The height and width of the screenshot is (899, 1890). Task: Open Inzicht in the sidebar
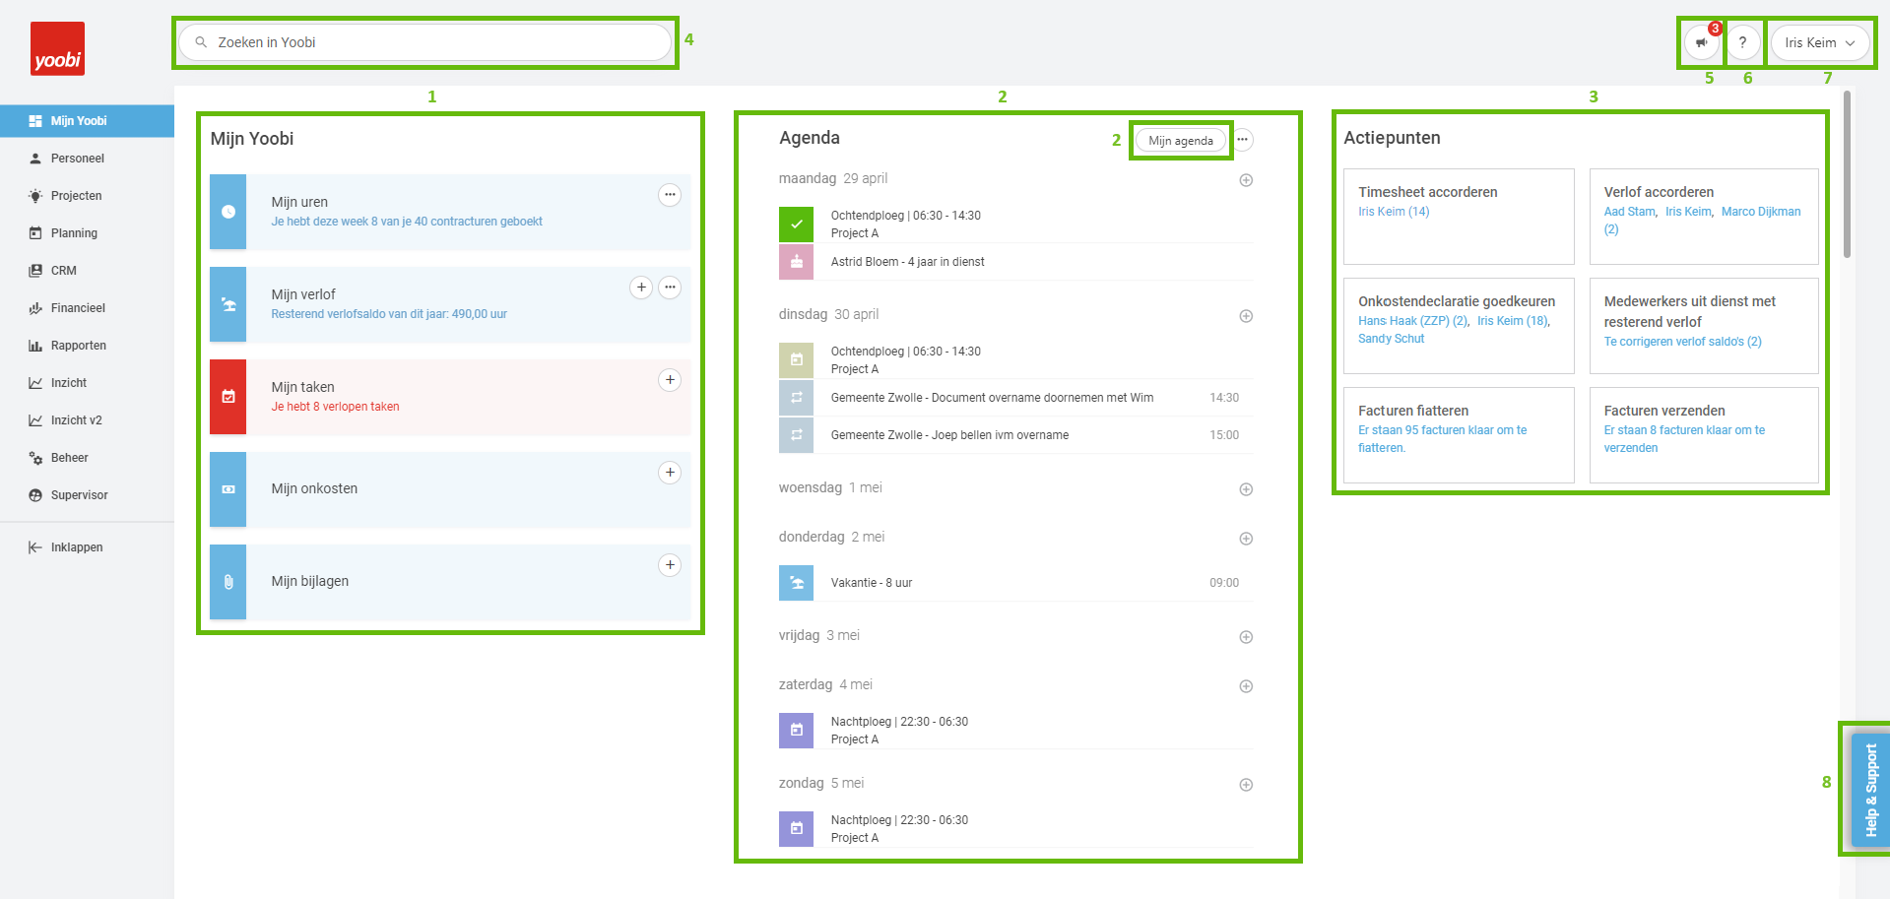click(87, 383)
